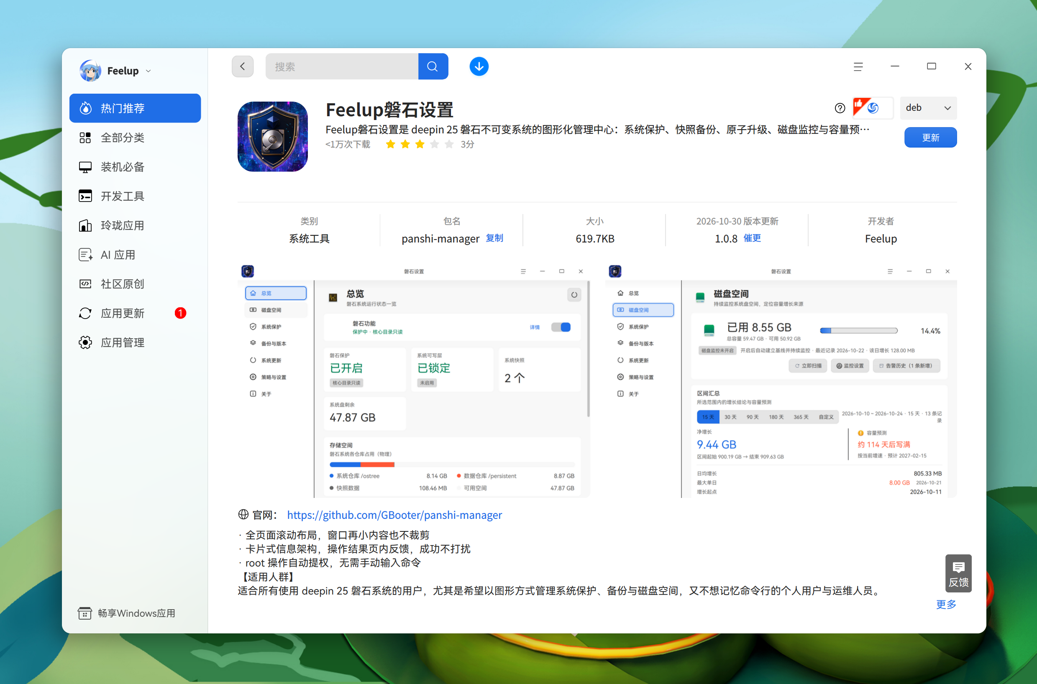
Task: Open 畅享Windows应用 entry
Action: pos(127,613)
